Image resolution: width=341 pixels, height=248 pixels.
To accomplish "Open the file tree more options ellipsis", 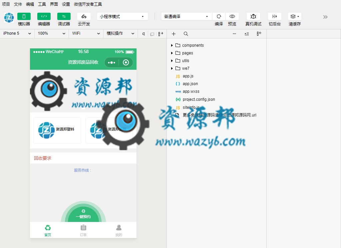I will click(x=234, y=34).
